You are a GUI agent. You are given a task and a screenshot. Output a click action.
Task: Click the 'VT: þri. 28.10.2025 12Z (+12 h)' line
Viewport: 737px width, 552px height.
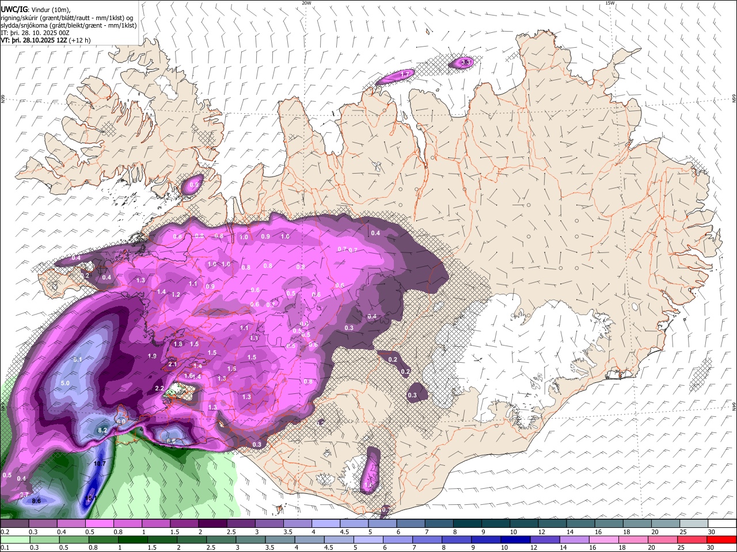point(45,40)
